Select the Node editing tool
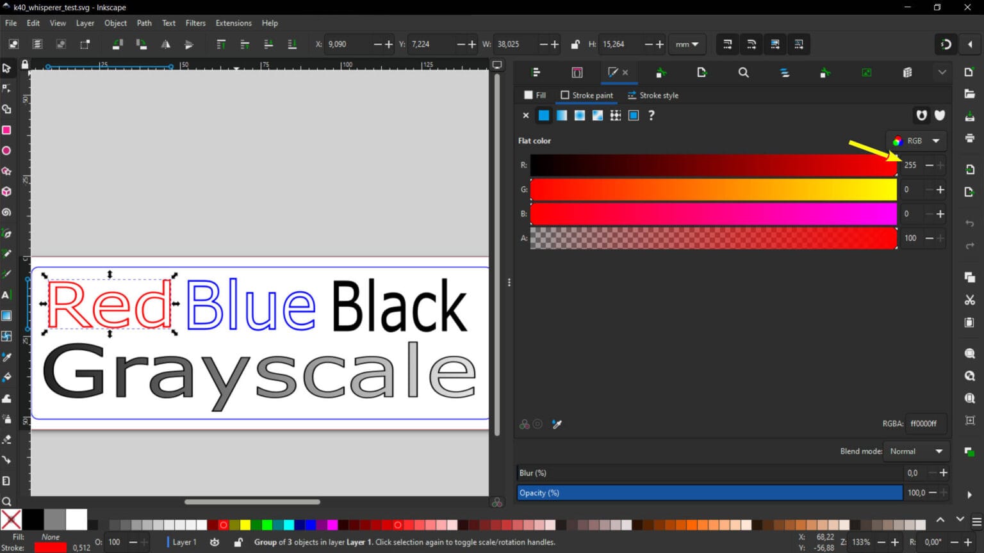This screenshot has width=984, height=553. pyautogui.click(x=6, y=88)
